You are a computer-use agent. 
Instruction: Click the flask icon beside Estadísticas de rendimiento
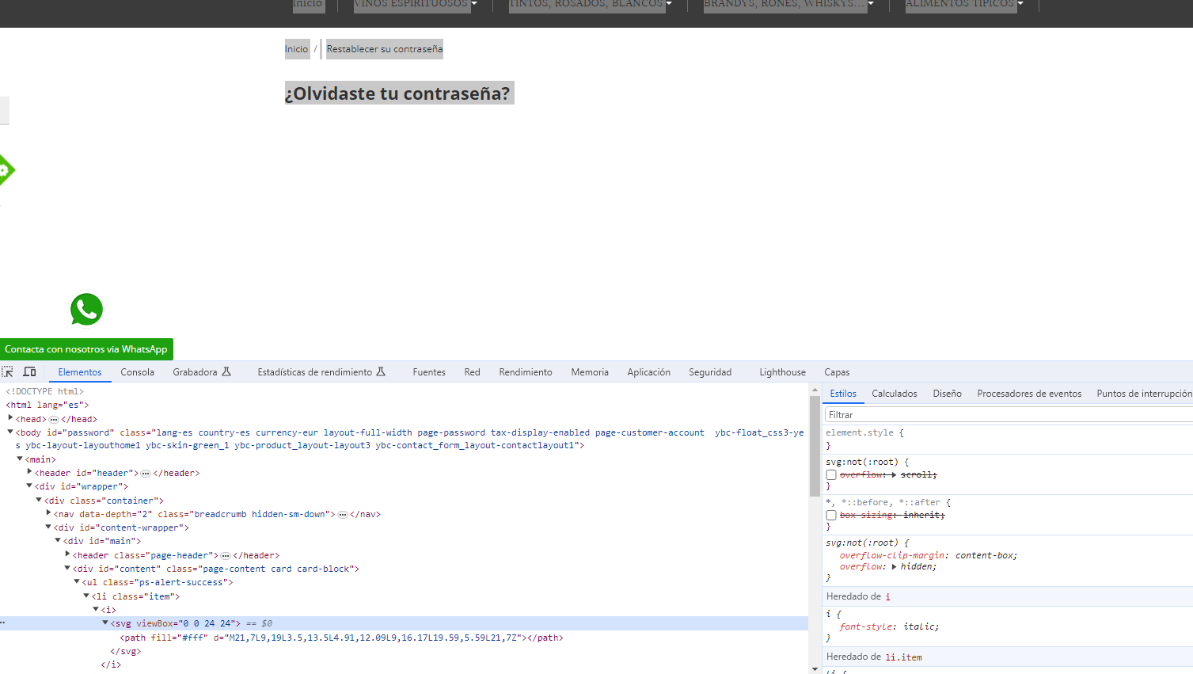click(x=381, y=371)
